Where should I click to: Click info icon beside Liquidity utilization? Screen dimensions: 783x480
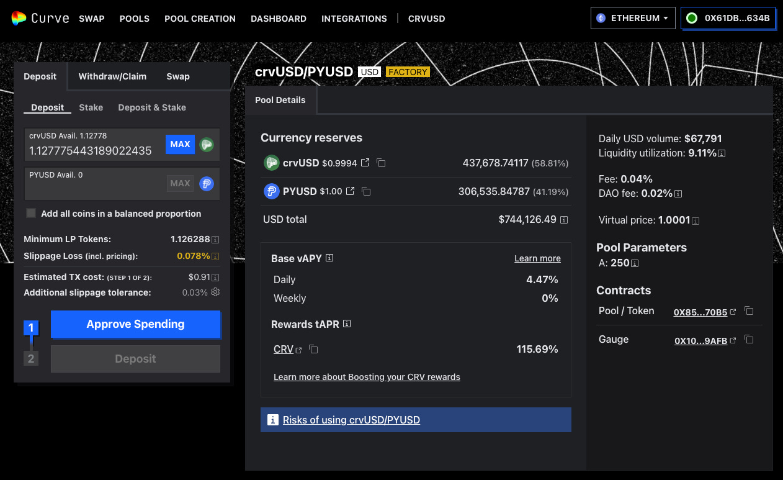pos(722,153)
